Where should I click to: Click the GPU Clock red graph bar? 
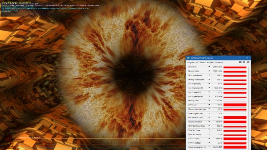235,67
